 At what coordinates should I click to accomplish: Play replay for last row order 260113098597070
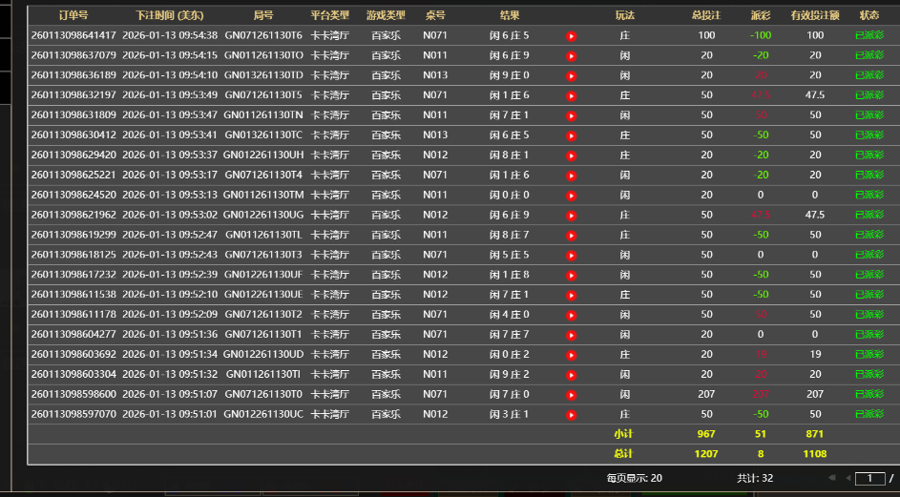pyautogui.click(x=571, y=415)
